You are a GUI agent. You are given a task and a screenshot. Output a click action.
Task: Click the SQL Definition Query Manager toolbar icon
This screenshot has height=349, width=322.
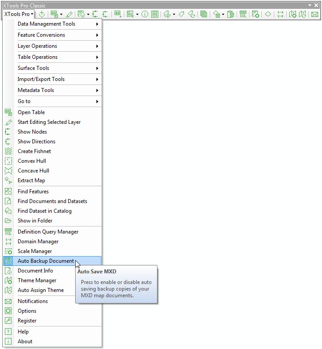tap(243, 14)
